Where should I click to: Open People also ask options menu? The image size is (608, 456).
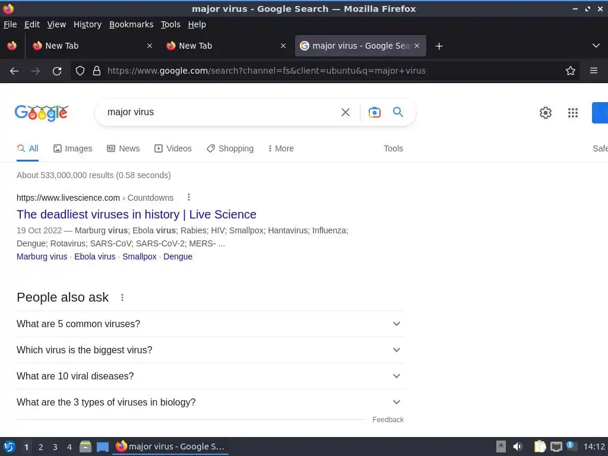pyautogui.click(x=122, y=297)
